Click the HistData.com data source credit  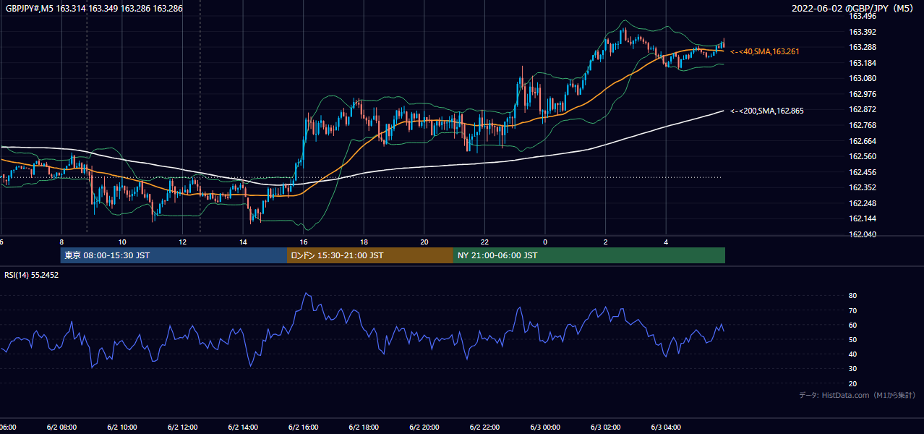tap(857, 395)
